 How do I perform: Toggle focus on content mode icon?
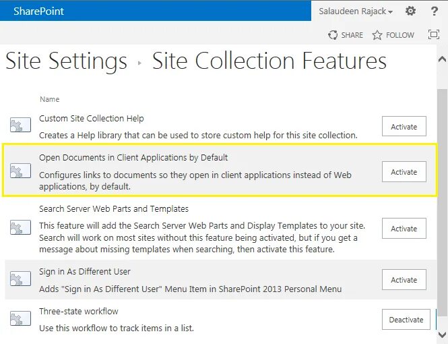pyautogui.click(x=435, y=35)
